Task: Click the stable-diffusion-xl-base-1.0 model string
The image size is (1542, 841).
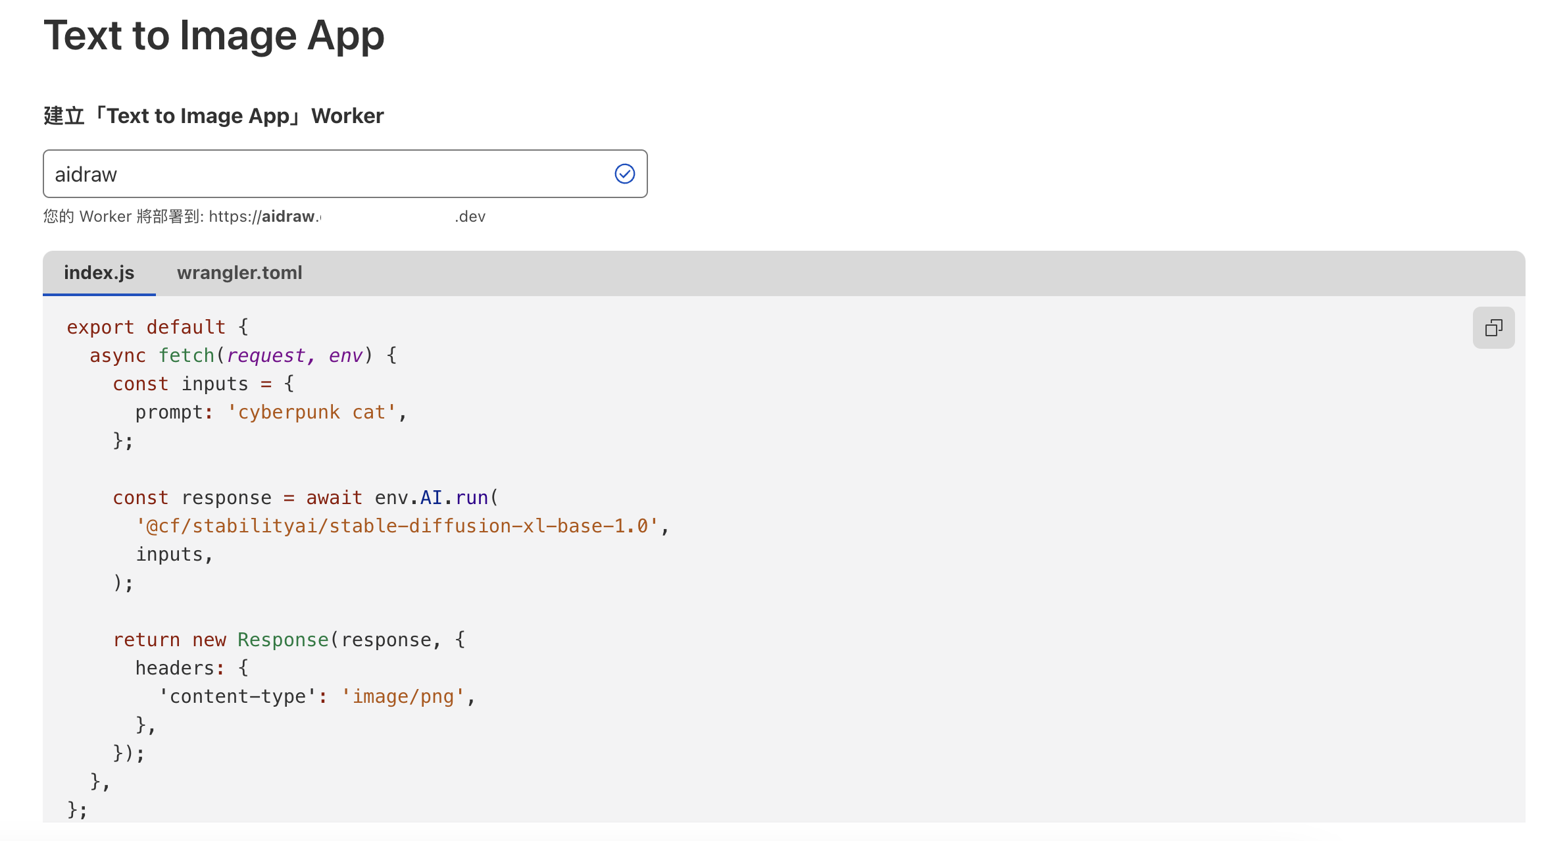Action: click(397, 526)
